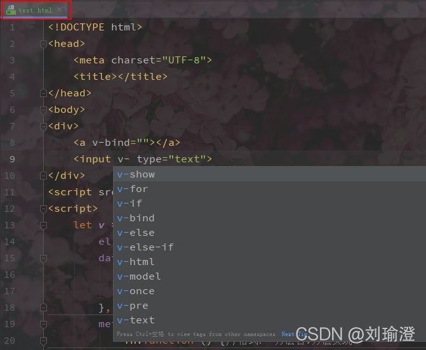Click line number 3 in the gutter
This screenshot has width=426, height=350.
click(x=12, y=60)
